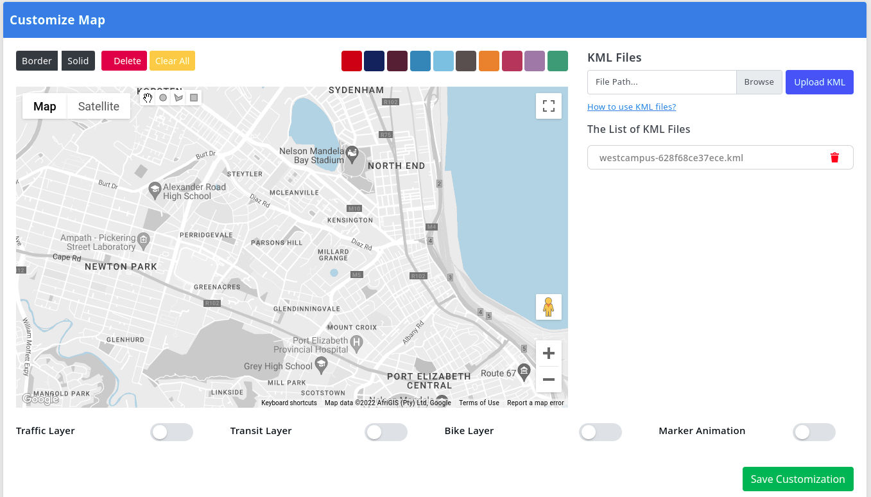Select the circle drawing tool

point(163,98)
